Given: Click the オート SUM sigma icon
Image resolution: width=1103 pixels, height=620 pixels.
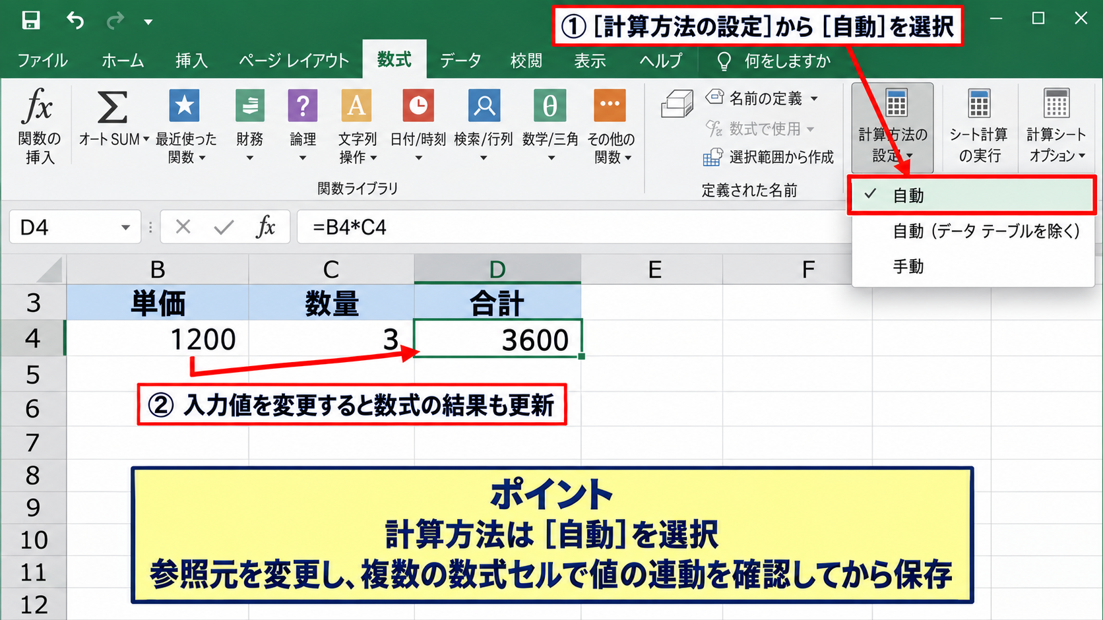Looking at the screenshot, I should pyautogui.click(x=113, y=107).
